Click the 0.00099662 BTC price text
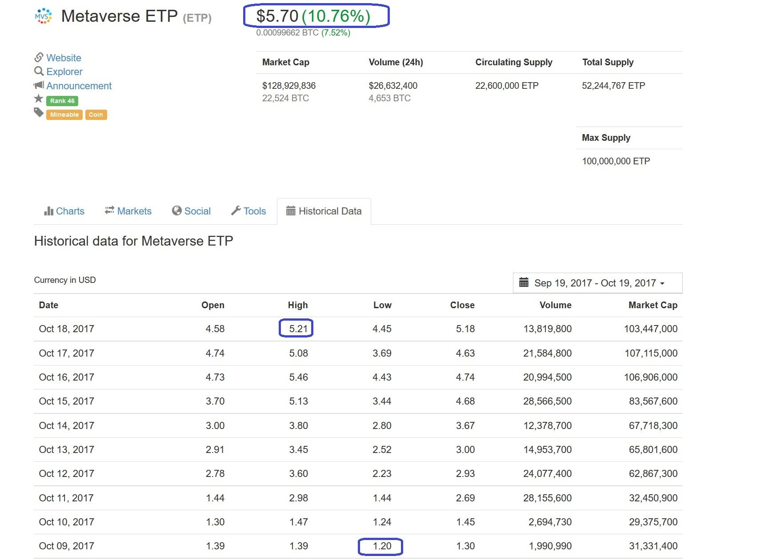The image size is (773, 560). (287, 33)
